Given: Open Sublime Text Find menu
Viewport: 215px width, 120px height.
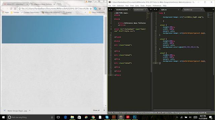Looking at the screenshot, I should click(127, 6).
